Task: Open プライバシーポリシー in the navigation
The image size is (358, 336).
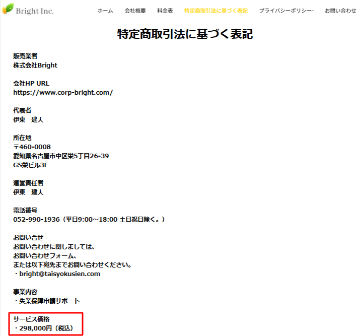Action: pyautogui.click(x=287, y=11)
